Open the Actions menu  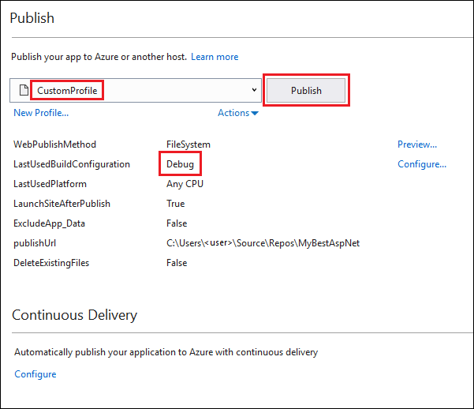point(233,113)
